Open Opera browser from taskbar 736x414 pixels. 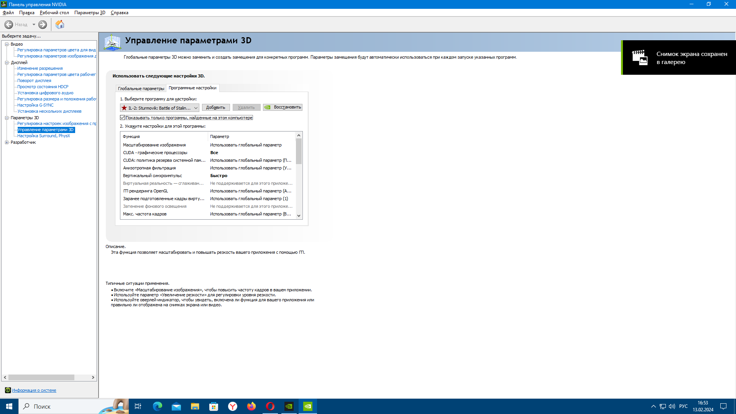[270, 406]
